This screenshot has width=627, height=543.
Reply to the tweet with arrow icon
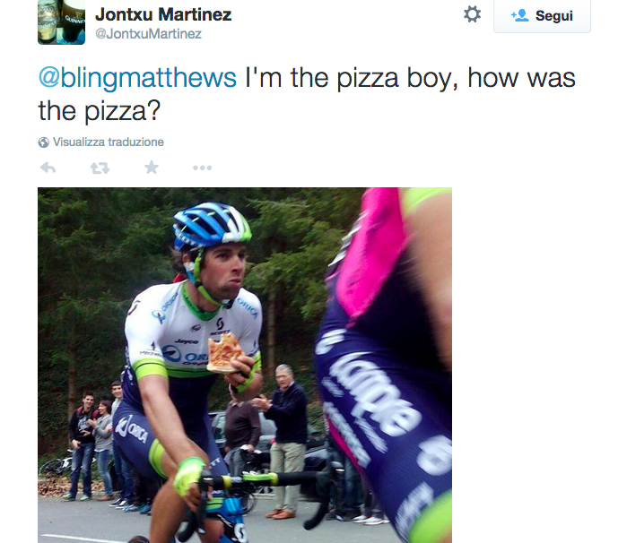tap(48, 168)
